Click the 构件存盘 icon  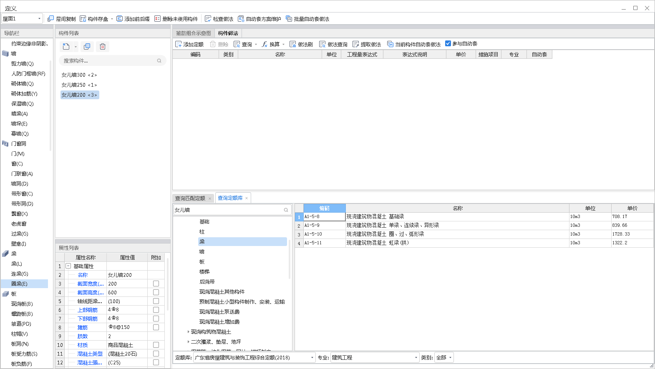[83, 19]
